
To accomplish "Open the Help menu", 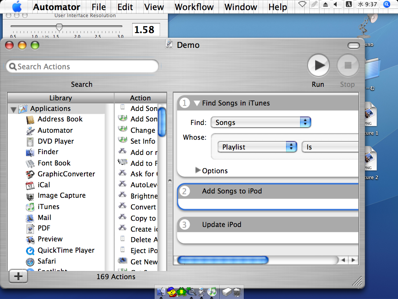I will point(278,7).
